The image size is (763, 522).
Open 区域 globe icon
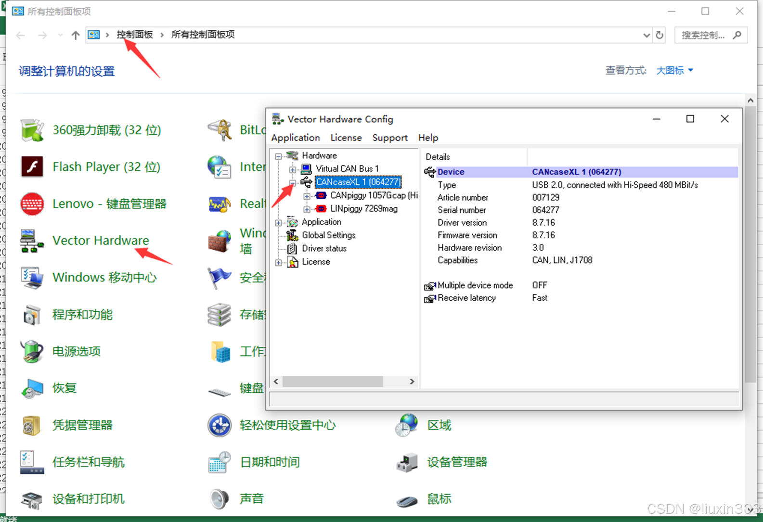coord(407,425)
